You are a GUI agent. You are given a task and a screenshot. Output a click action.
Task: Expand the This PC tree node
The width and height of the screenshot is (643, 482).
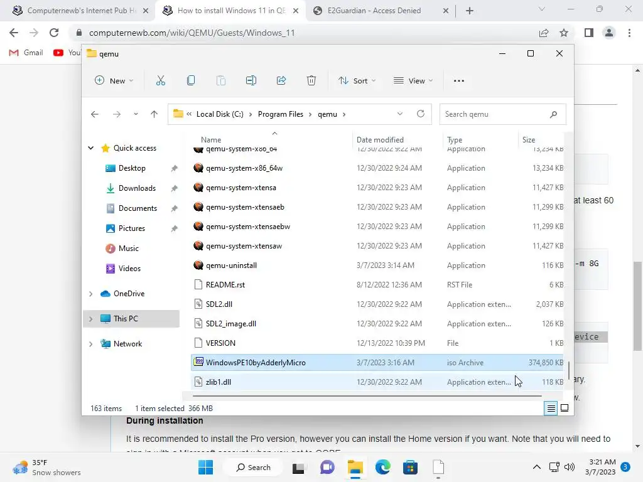(x=91, y=319)
